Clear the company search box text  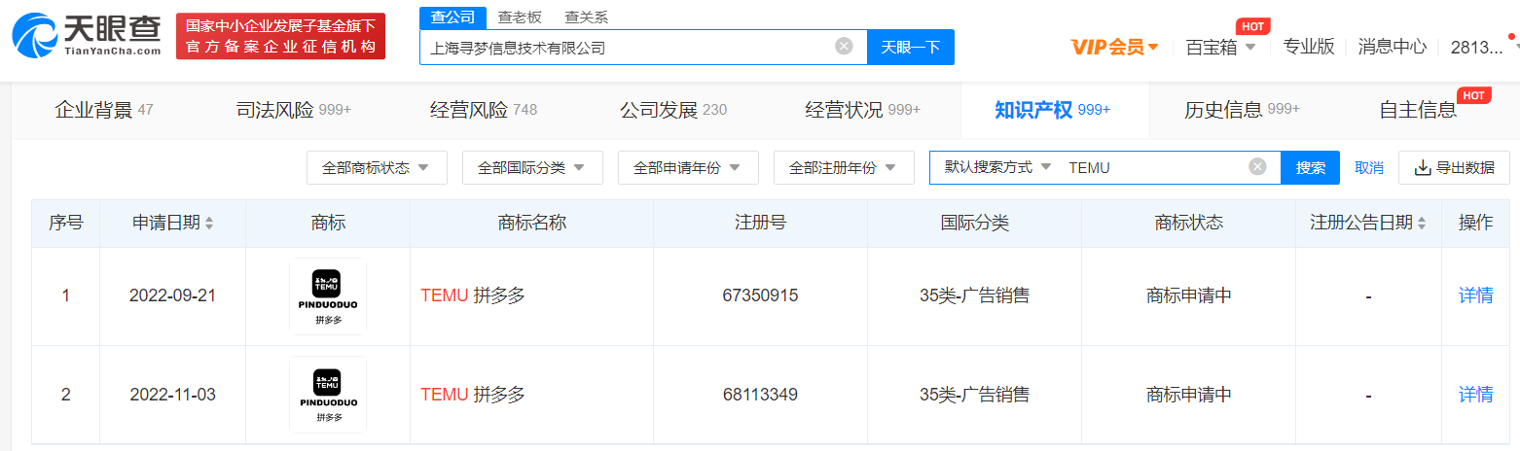pos(844,46)
